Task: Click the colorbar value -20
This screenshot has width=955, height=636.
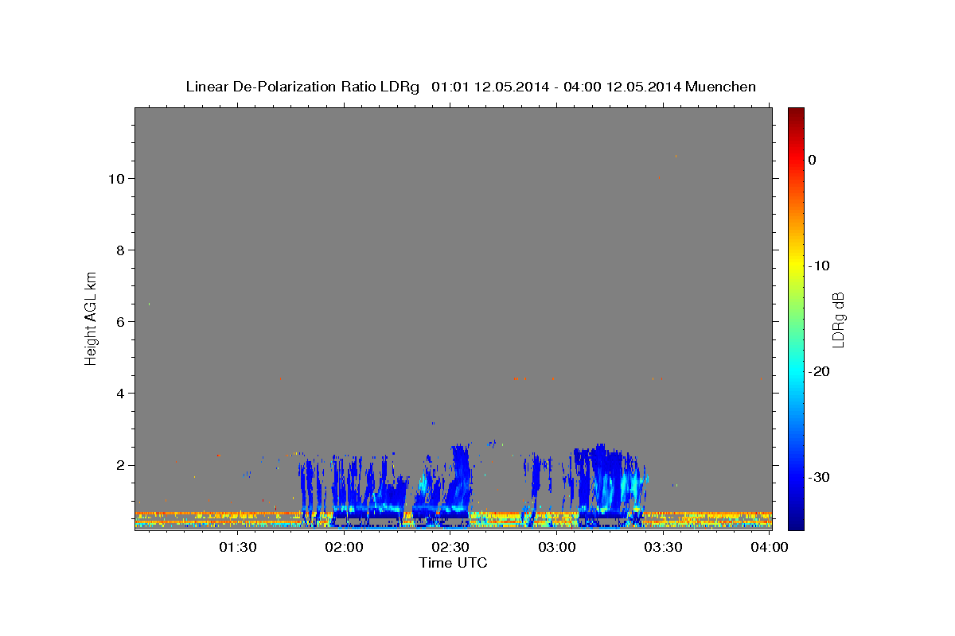Action: pos(819,371)
